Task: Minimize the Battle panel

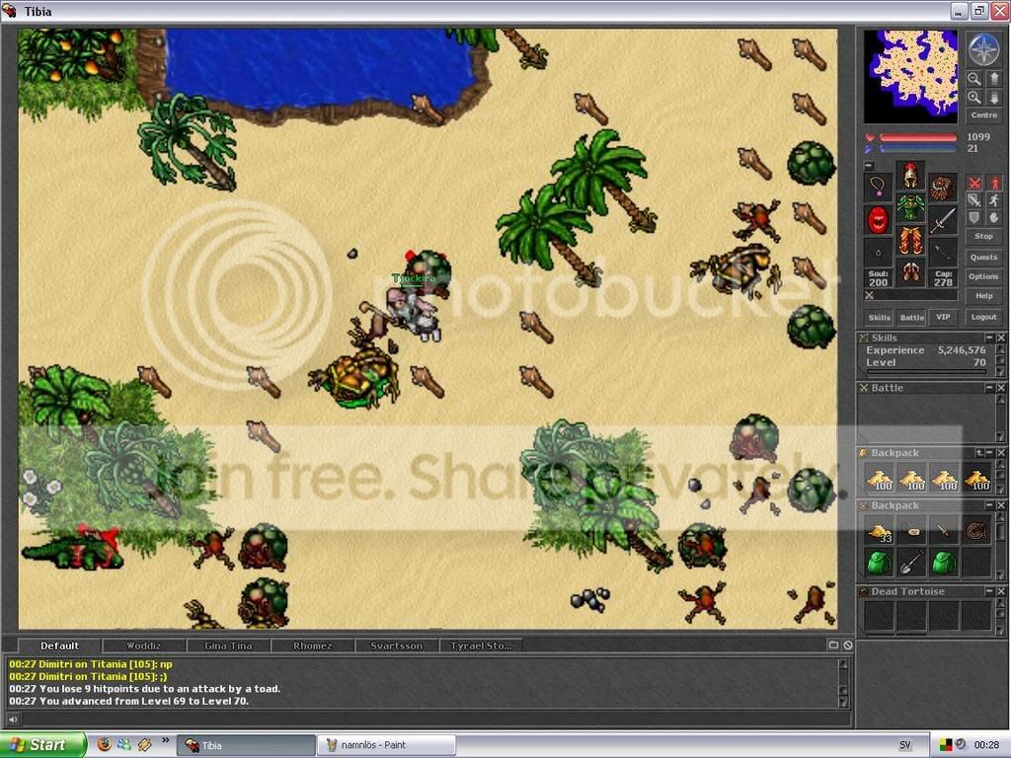Action: [x=989, y=388]
